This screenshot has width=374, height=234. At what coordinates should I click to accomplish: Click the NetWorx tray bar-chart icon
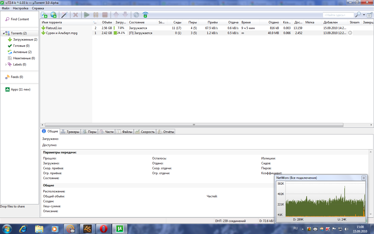[309, 229]
